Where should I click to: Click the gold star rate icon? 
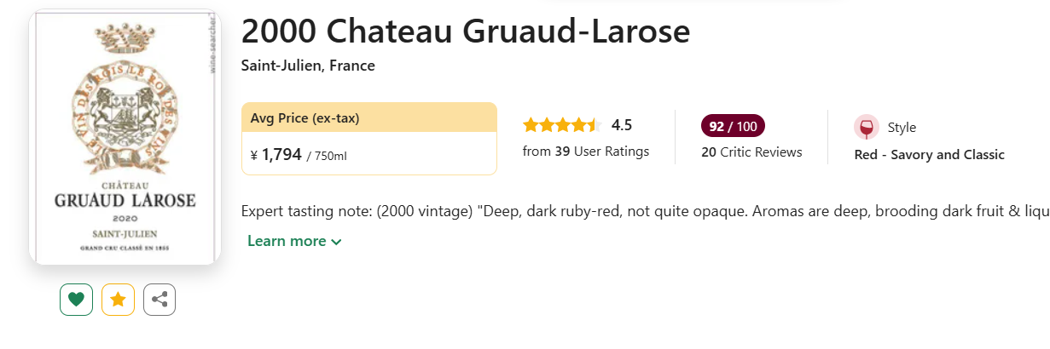118,299
